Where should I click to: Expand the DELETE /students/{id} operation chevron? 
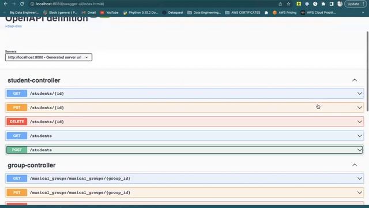click(360, 122)
